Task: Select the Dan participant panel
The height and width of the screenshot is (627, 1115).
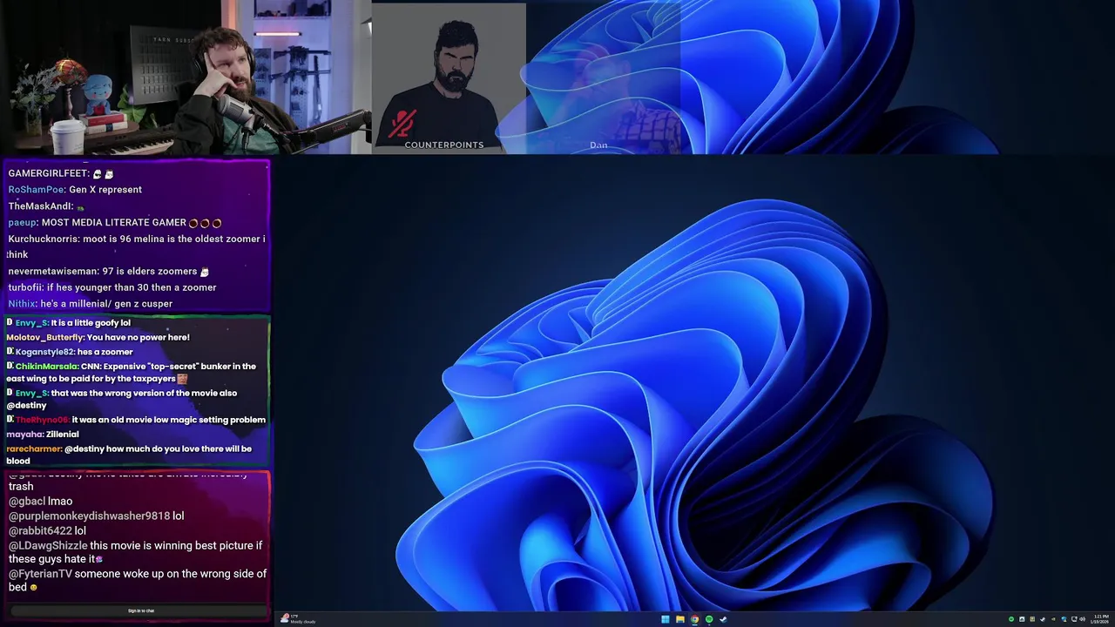Action: tap(603, 78)
